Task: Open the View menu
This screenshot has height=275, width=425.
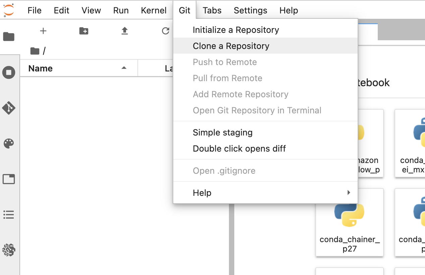Action: click(91, 10)
